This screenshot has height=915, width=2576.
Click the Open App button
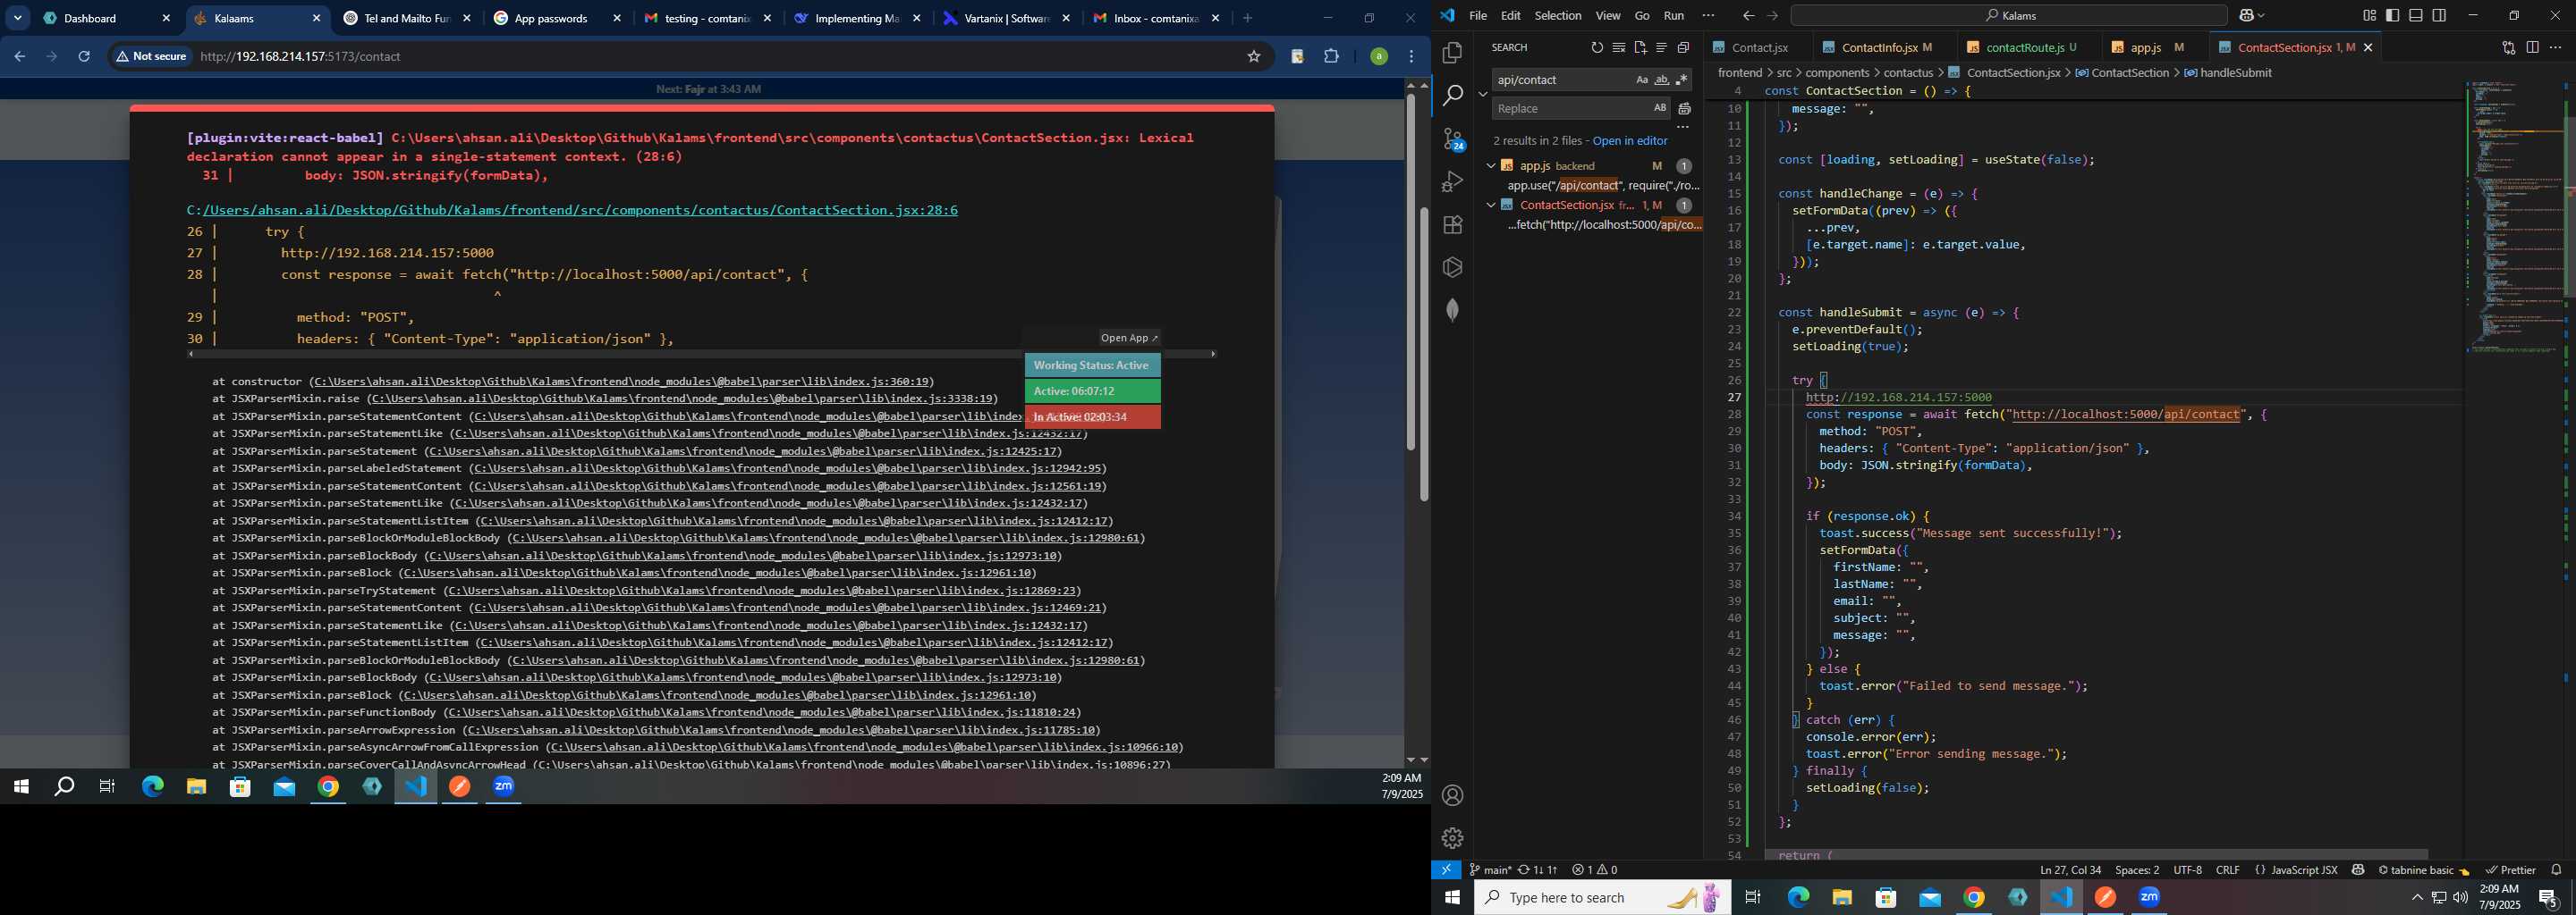pyautogui.click(x=1129, y=338)
